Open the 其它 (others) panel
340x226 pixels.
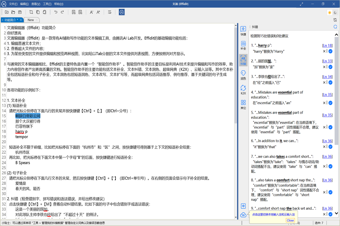point(243,104)
